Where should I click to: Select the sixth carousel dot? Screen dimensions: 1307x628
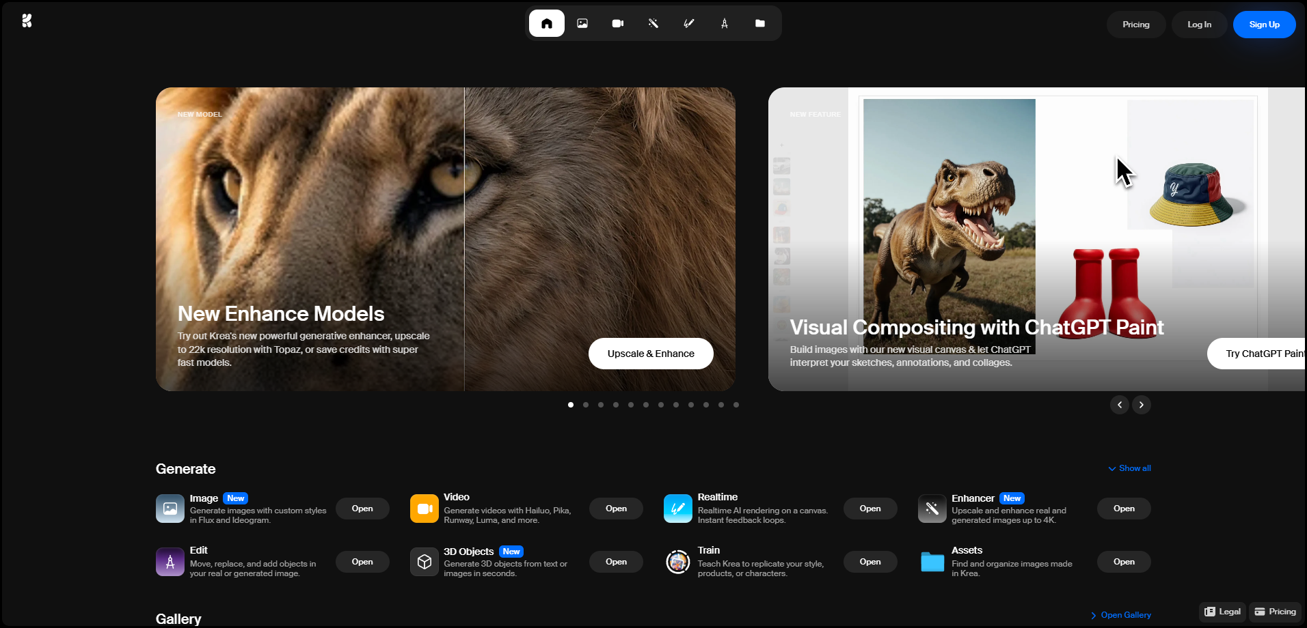pos(646,405)
